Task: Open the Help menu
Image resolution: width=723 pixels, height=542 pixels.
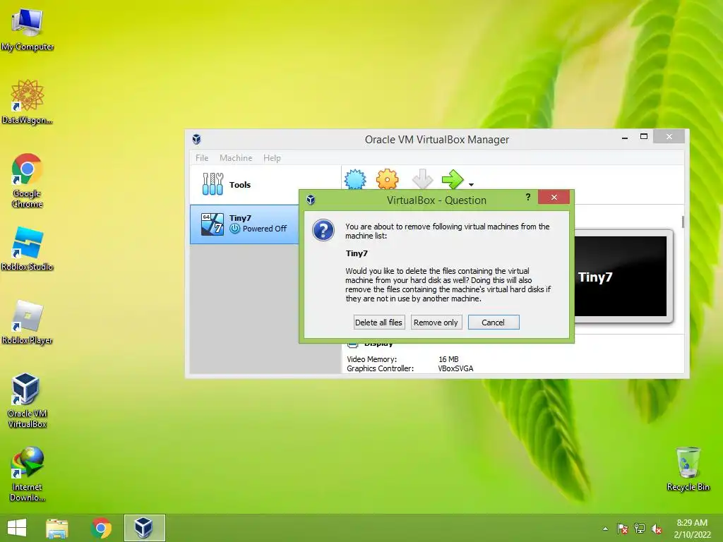Action: pos(272,157)
